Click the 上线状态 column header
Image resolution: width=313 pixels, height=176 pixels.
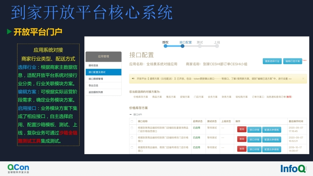(226, 121)
